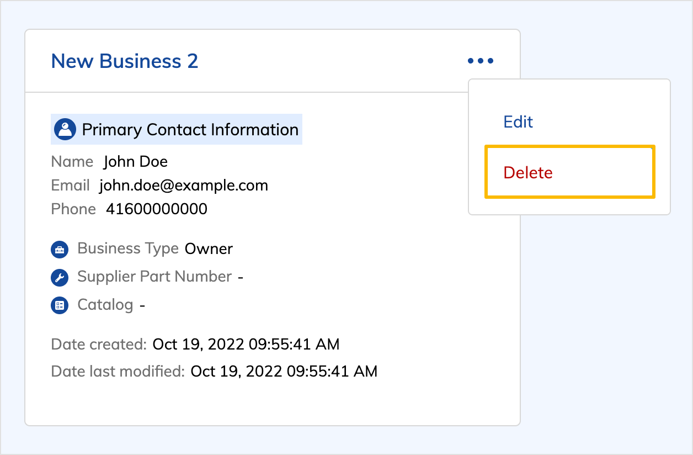Click the Business Type briefcase icon
This screenshot has height=455, width=693.
click(60, 249)
